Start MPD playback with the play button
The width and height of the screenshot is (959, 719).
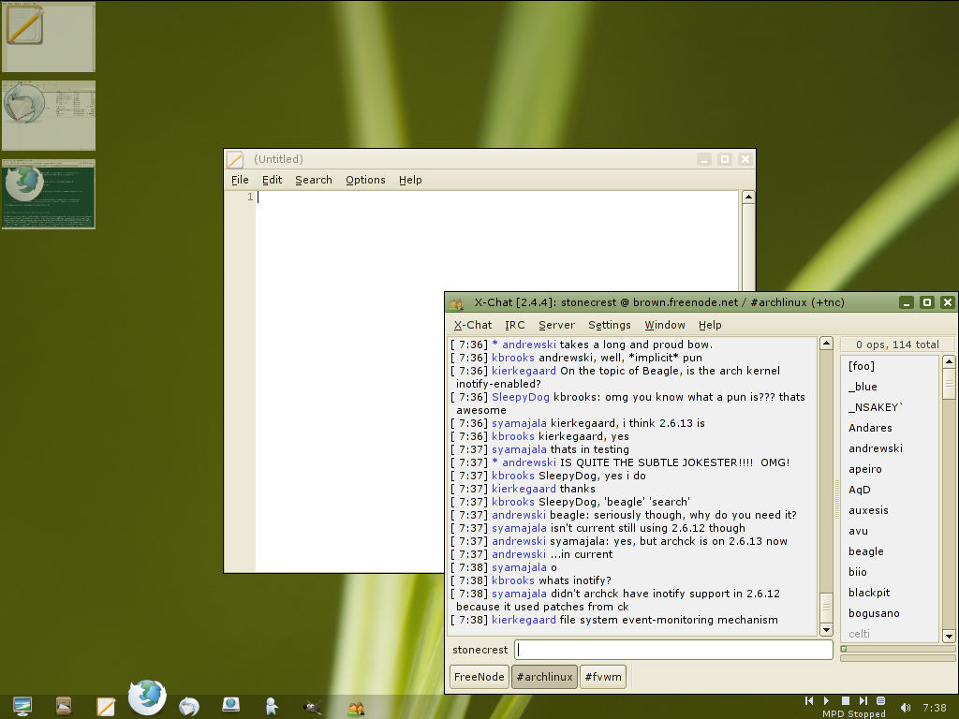826,700
